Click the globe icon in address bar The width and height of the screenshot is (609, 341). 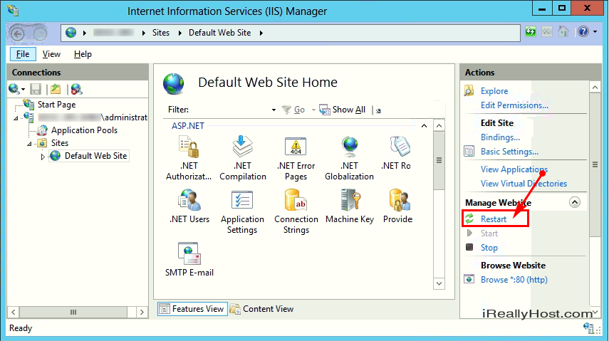[71, 33]
